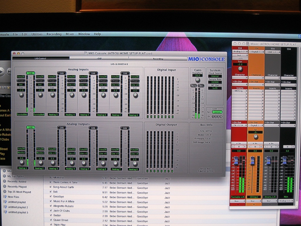Image resolution: width=301 pixels, height=226 pixels.
Task: Open the Analog 1/2 output dropdown on Main strip
Action: click(286, 201)
